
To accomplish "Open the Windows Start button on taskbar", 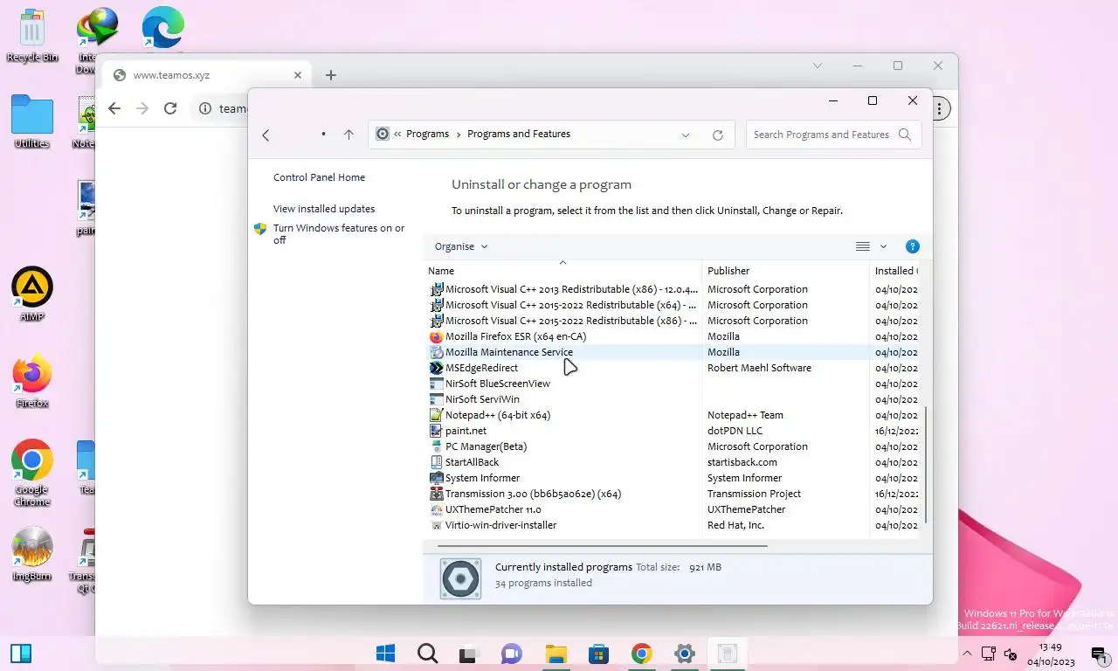I will [x=385, y=653].
